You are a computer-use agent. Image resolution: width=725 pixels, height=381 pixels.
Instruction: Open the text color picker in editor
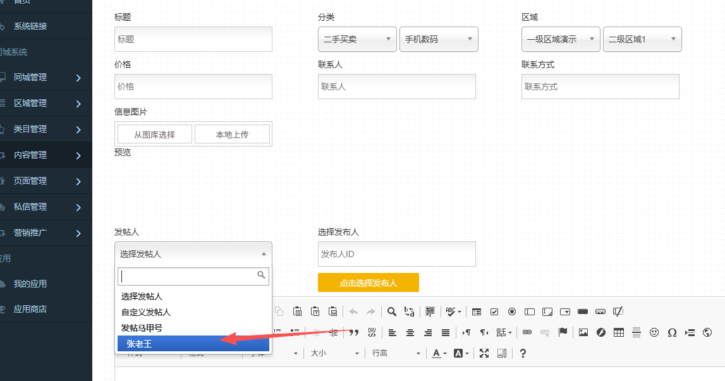[x=437, y=353]
